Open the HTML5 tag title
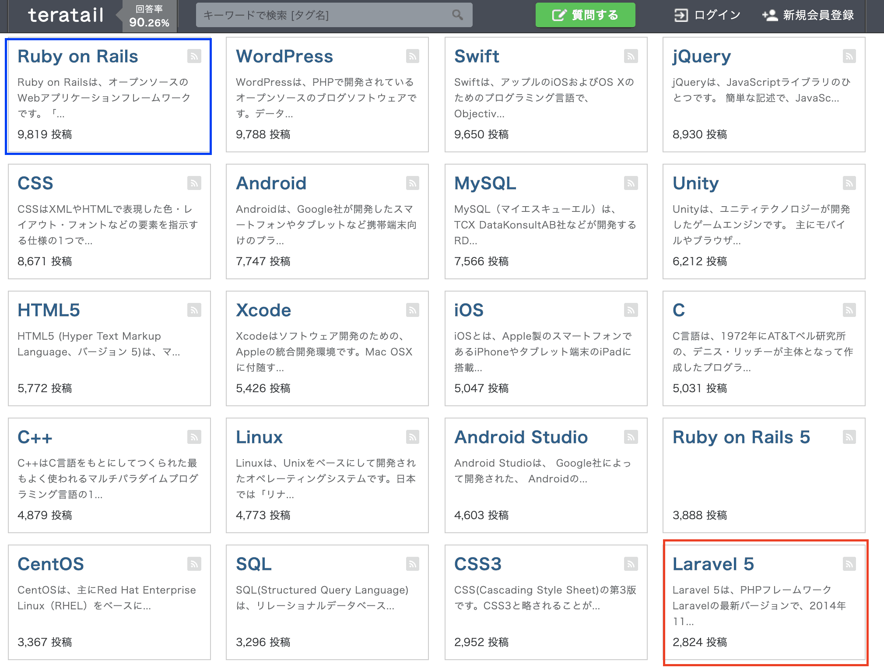Screen dimensions: 884x668 tap(49, 310)
